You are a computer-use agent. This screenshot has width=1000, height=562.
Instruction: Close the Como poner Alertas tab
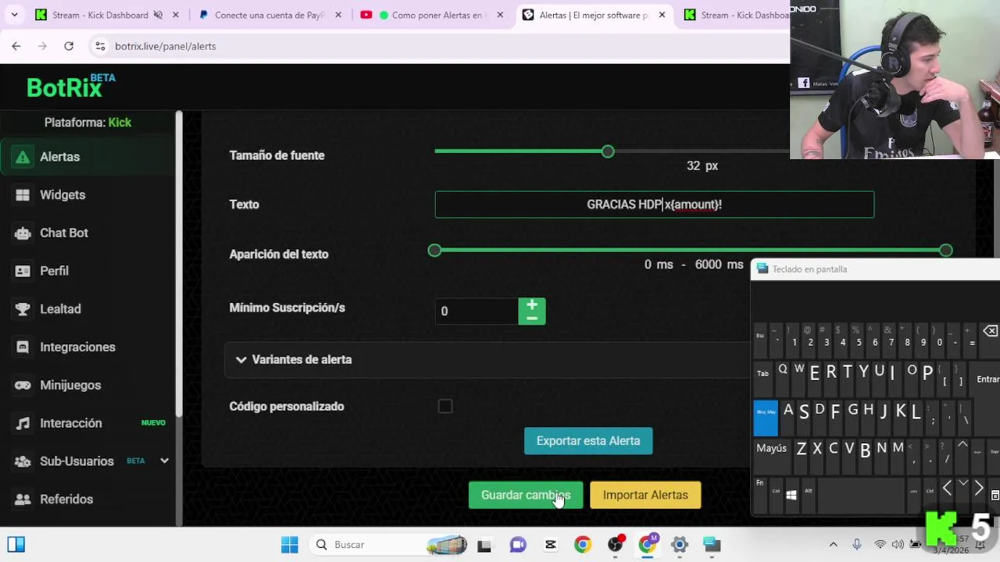point(500,15)
